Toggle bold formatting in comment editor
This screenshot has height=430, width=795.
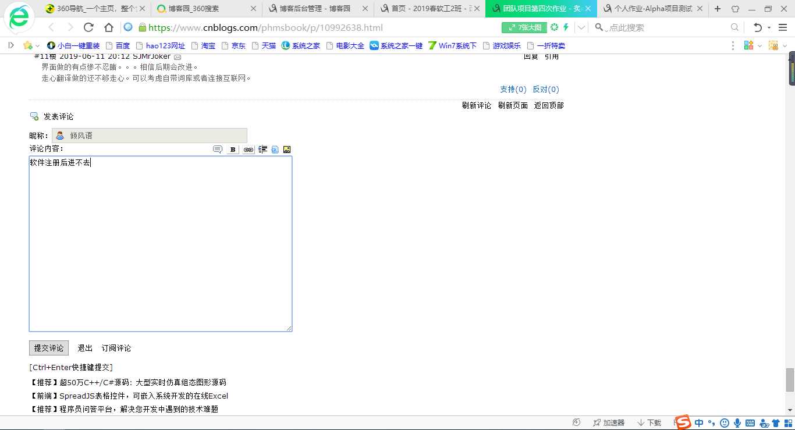click(x=233, y=150)
